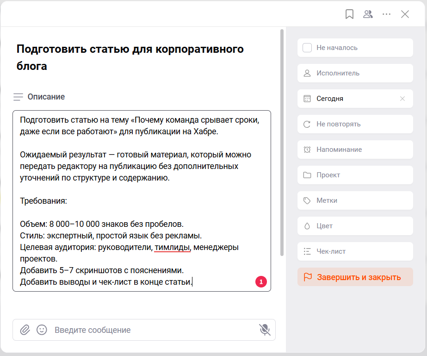Open the three-dots more options menu
This screenshot has height=356, width=427.
pos(386,14)
